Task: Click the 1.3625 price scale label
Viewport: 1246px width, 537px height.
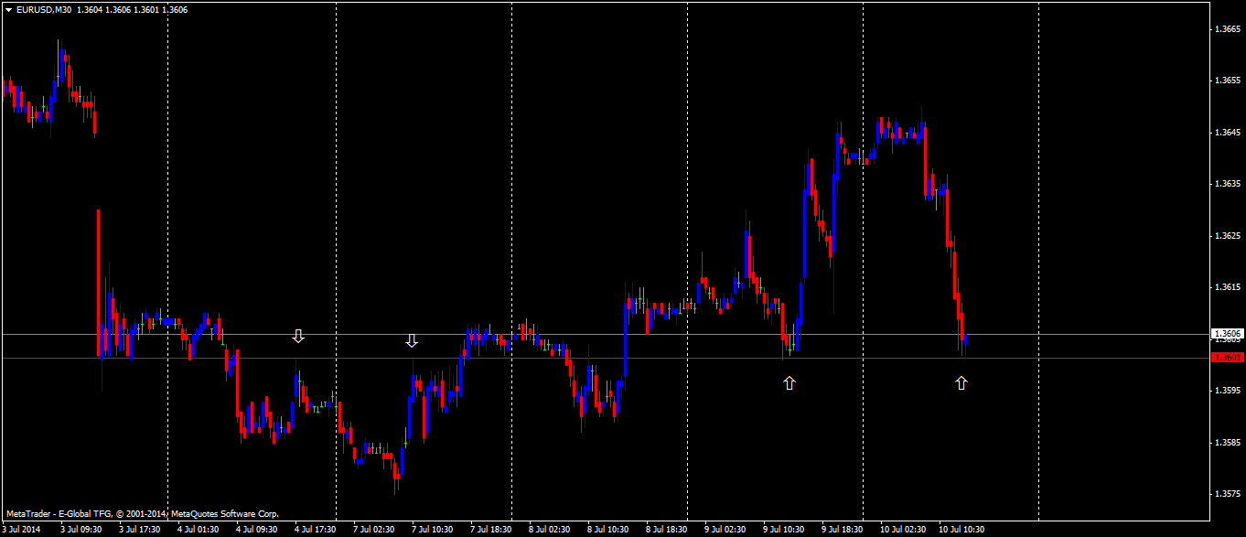Action: pyautogui.click(x=1226, y=236)
